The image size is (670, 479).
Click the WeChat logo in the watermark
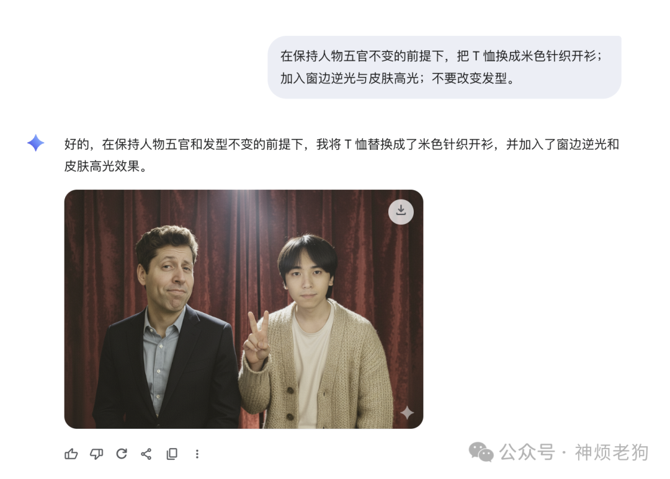[x=481, y=452]
